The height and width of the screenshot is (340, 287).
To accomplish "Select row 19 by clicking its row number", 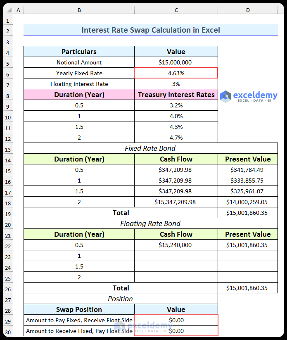I will [7, 213].
